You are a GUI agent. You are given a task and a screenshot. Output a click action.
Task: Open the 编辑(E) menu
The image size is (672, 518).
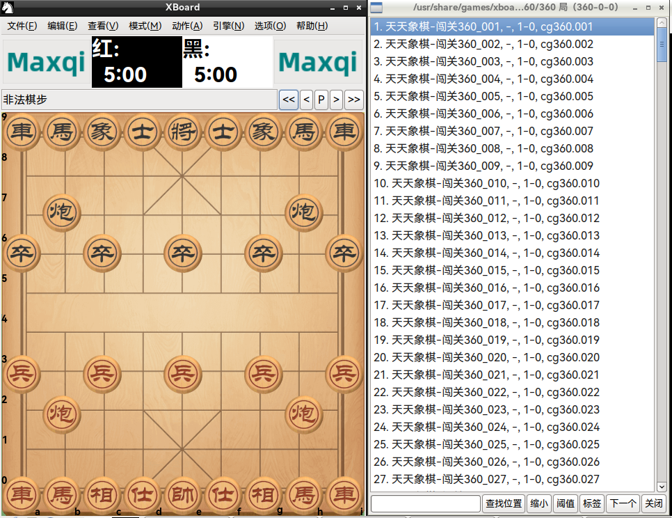tap(63, 26)
